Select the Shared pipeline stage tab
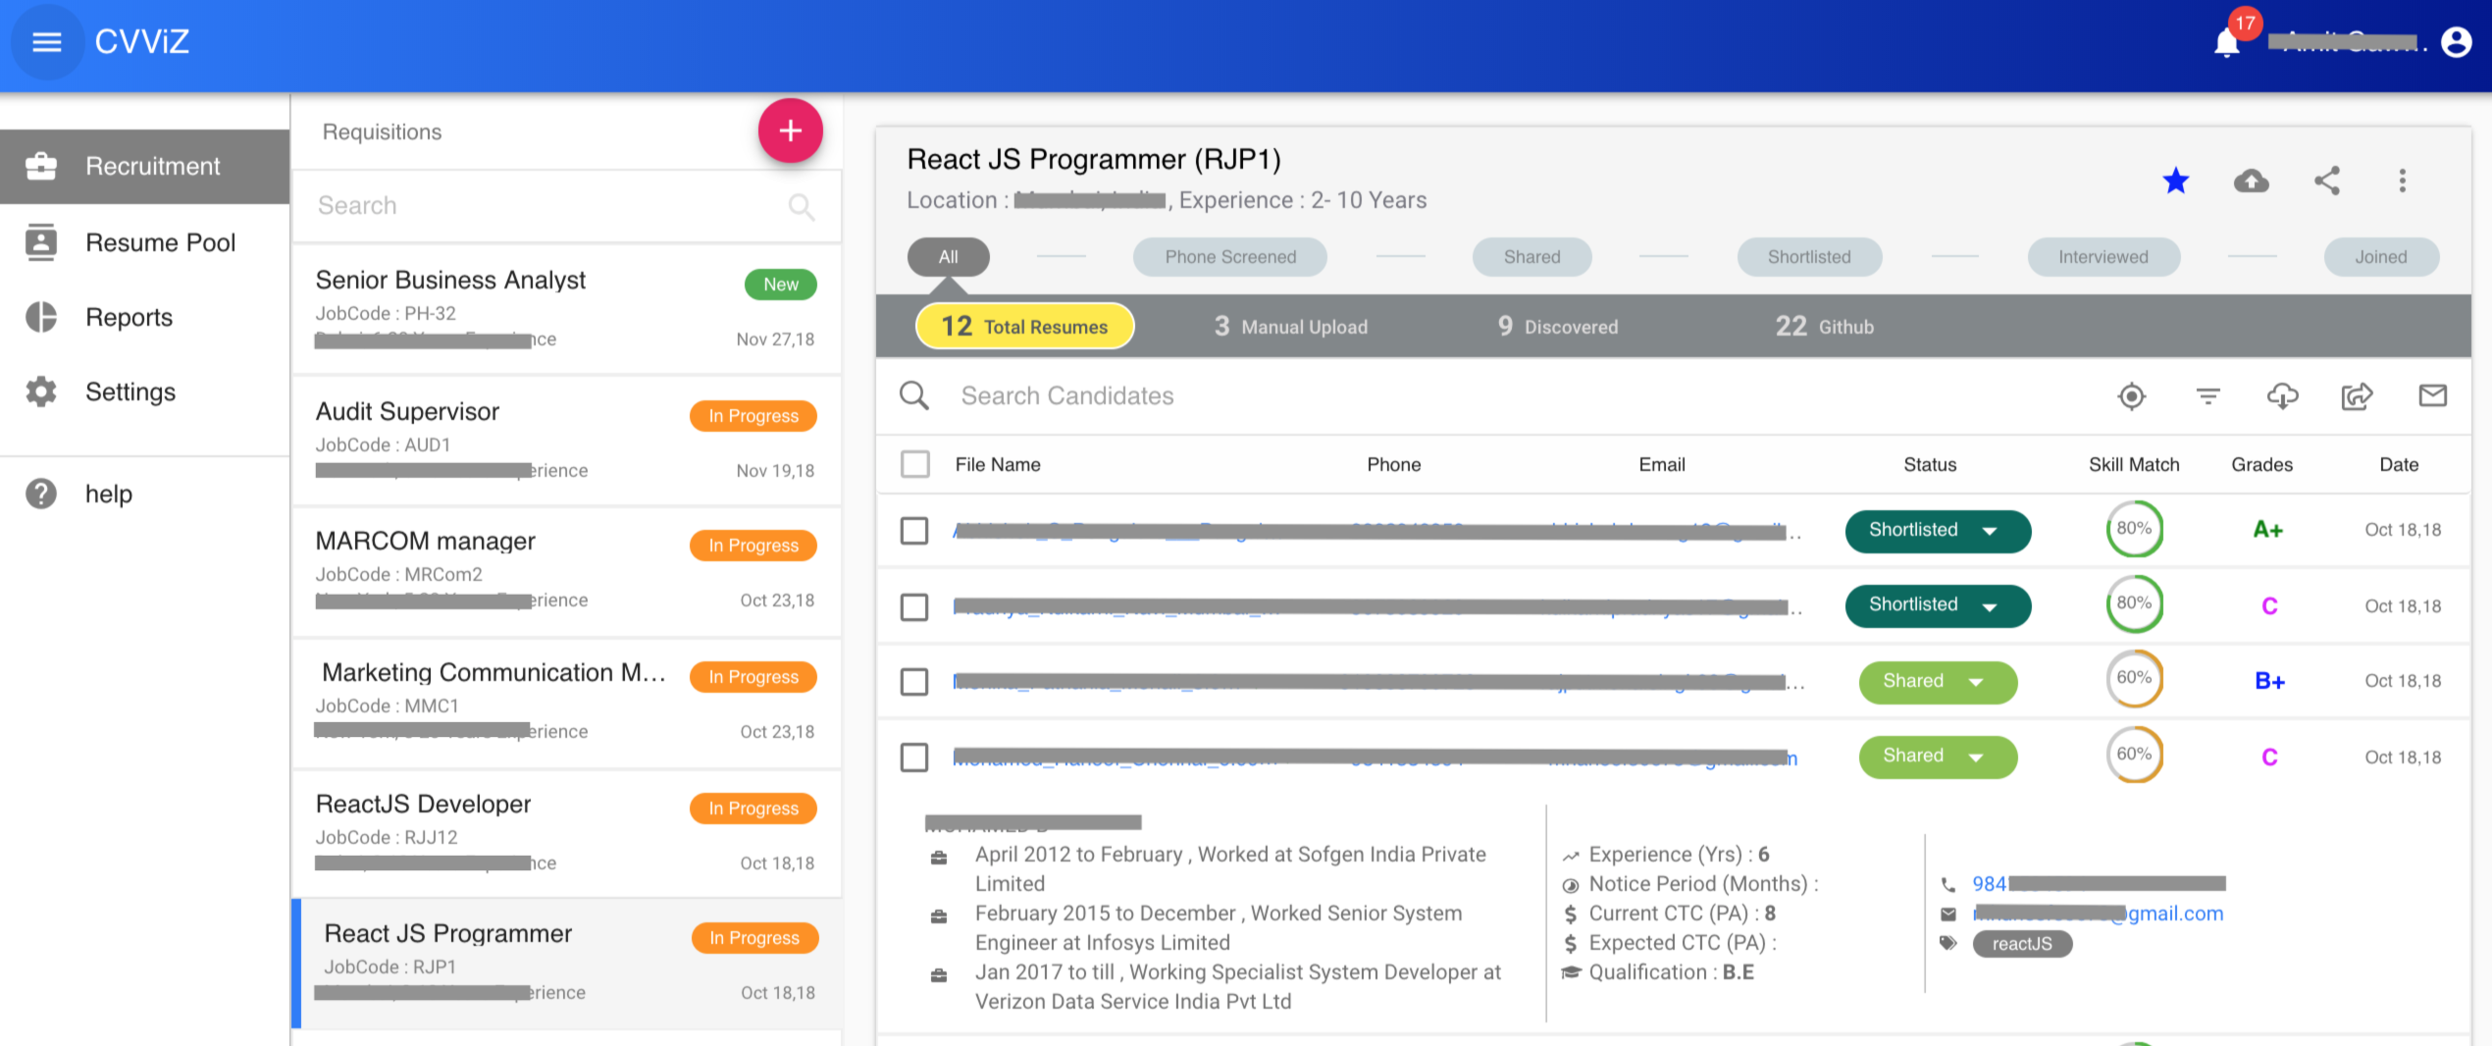Viewport: 2492px width, 1046px height. coord(1532,256)
